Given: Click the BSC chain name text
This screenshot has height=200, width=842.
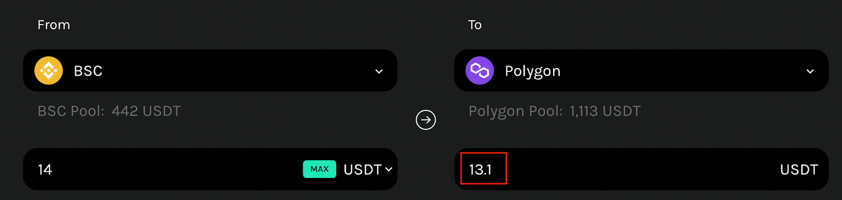Looking at the screenshot, I should (x=88, y=71).
